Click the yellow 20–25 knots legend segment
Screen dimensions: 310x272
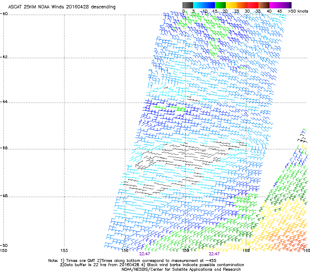click(231, 5)
